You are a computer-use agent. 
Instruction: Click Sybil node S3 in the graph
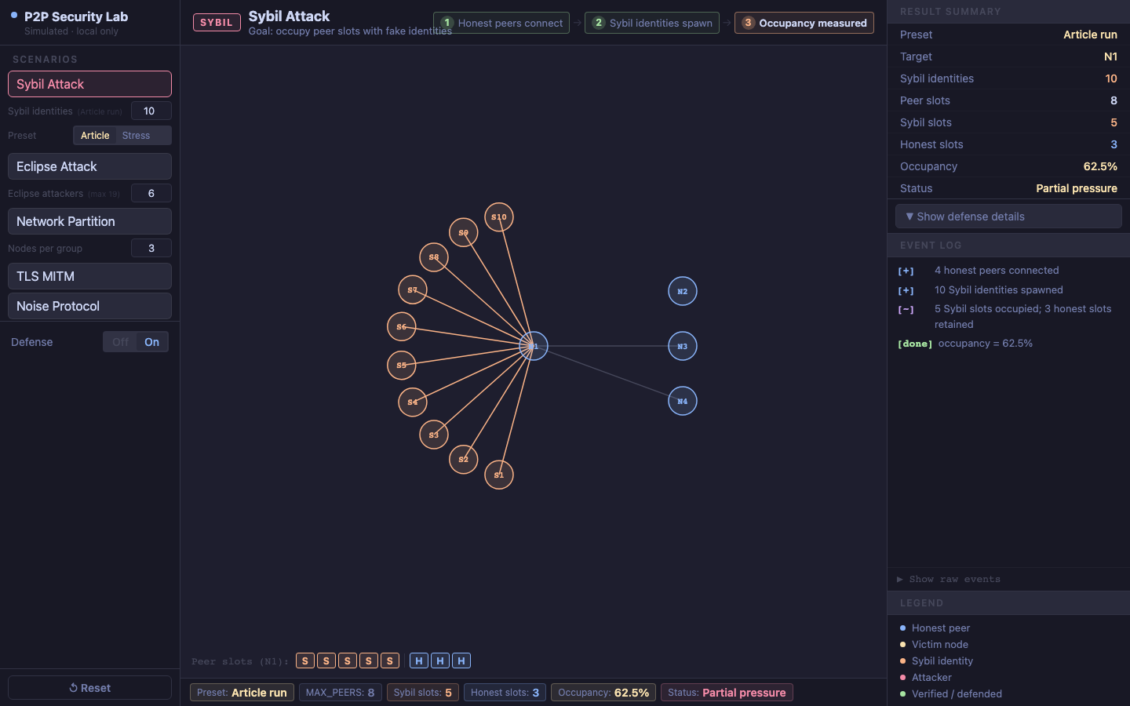(x=434, y=435)
